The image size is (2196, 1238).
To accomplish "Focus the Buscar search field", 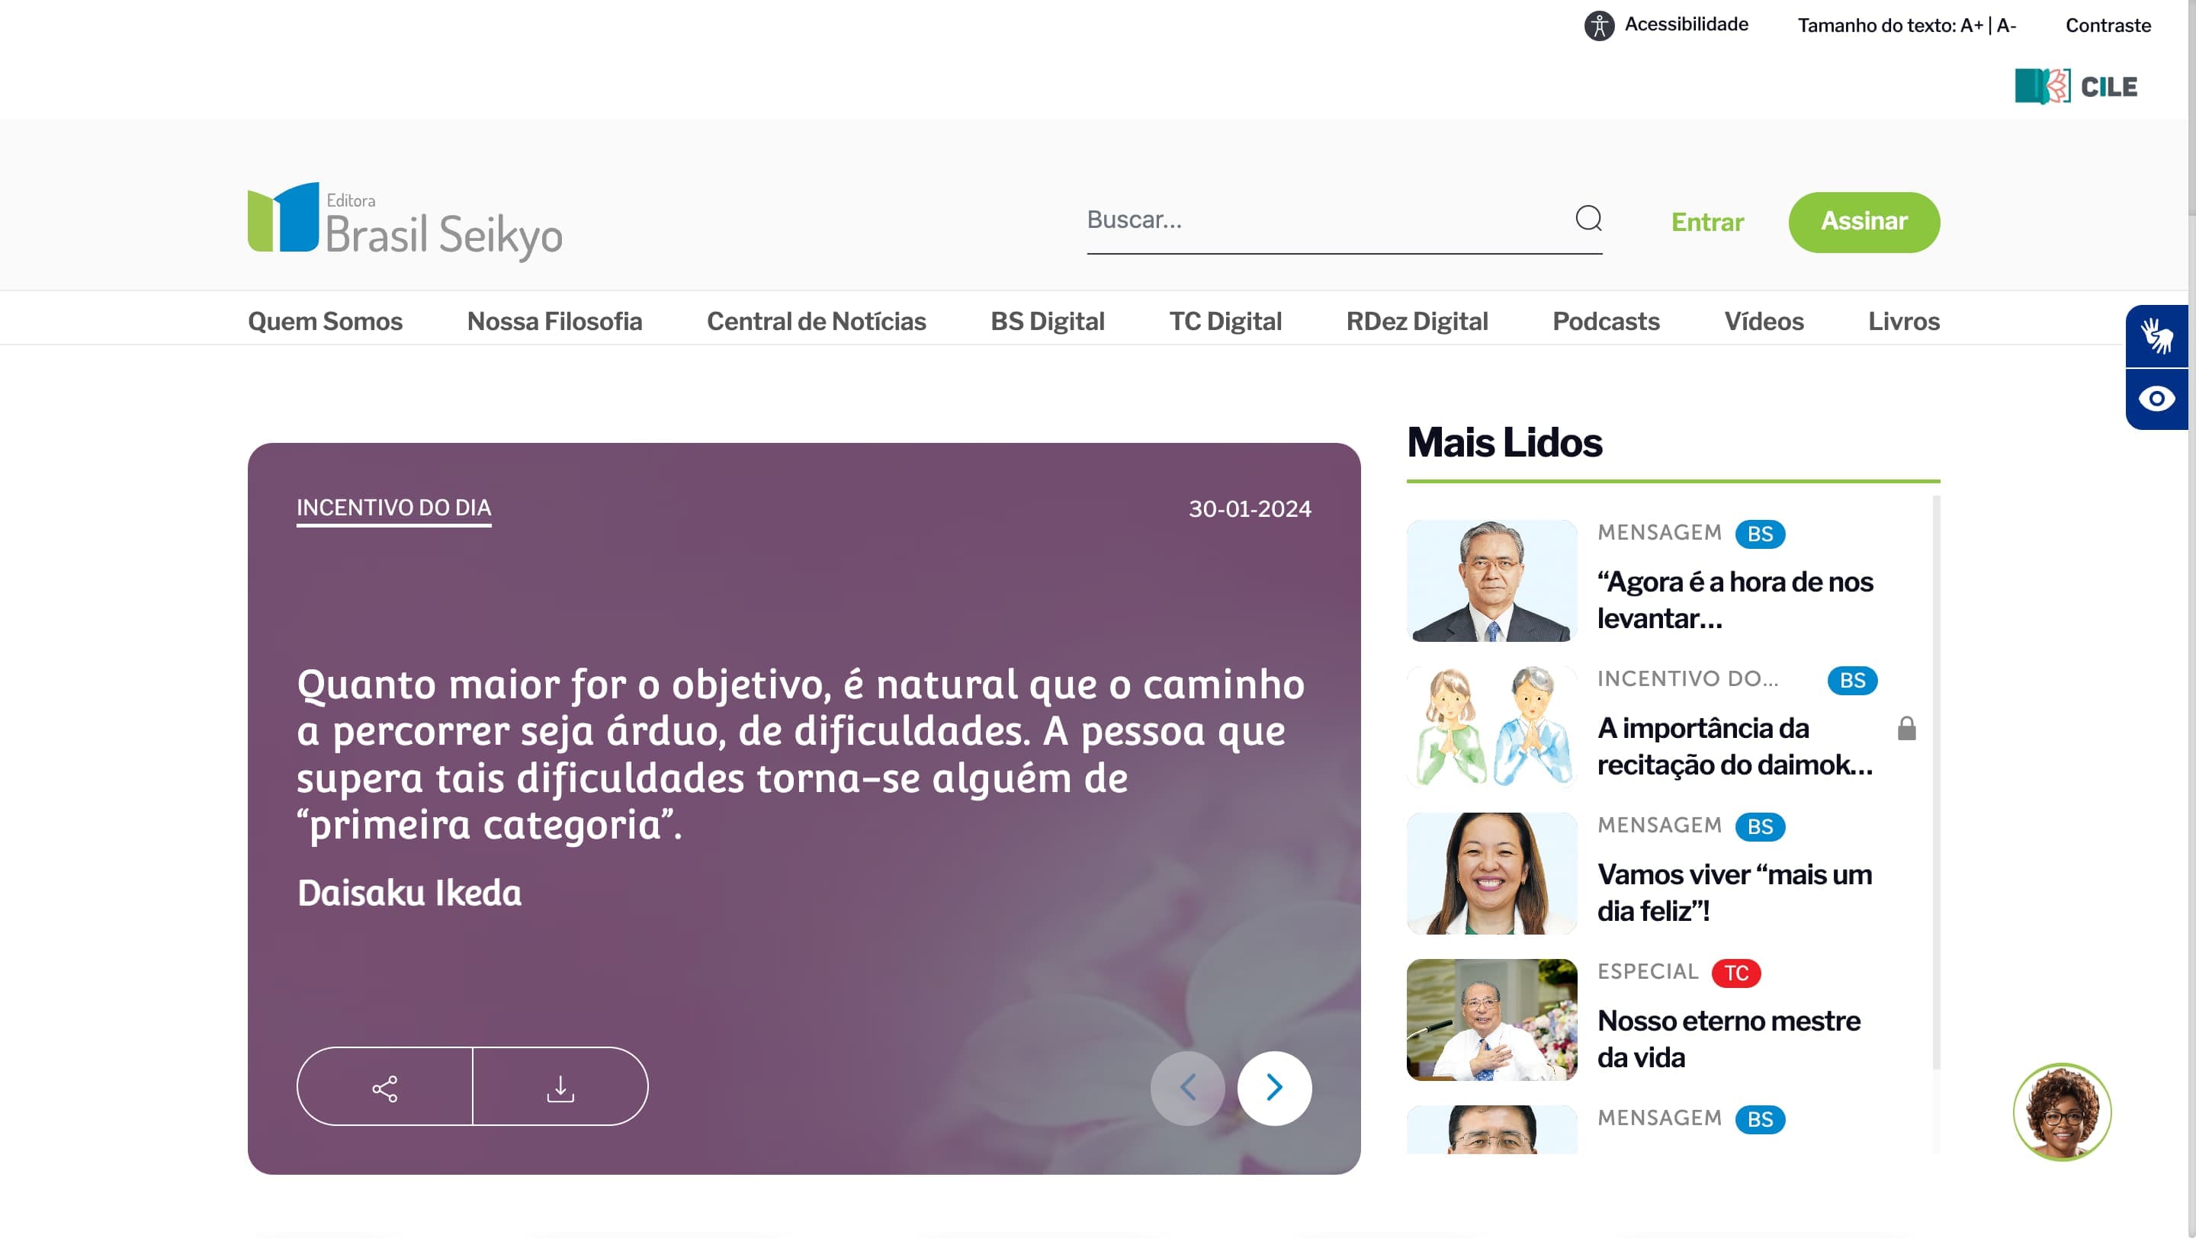I will pyautogui.click(x=1326, y=220).
